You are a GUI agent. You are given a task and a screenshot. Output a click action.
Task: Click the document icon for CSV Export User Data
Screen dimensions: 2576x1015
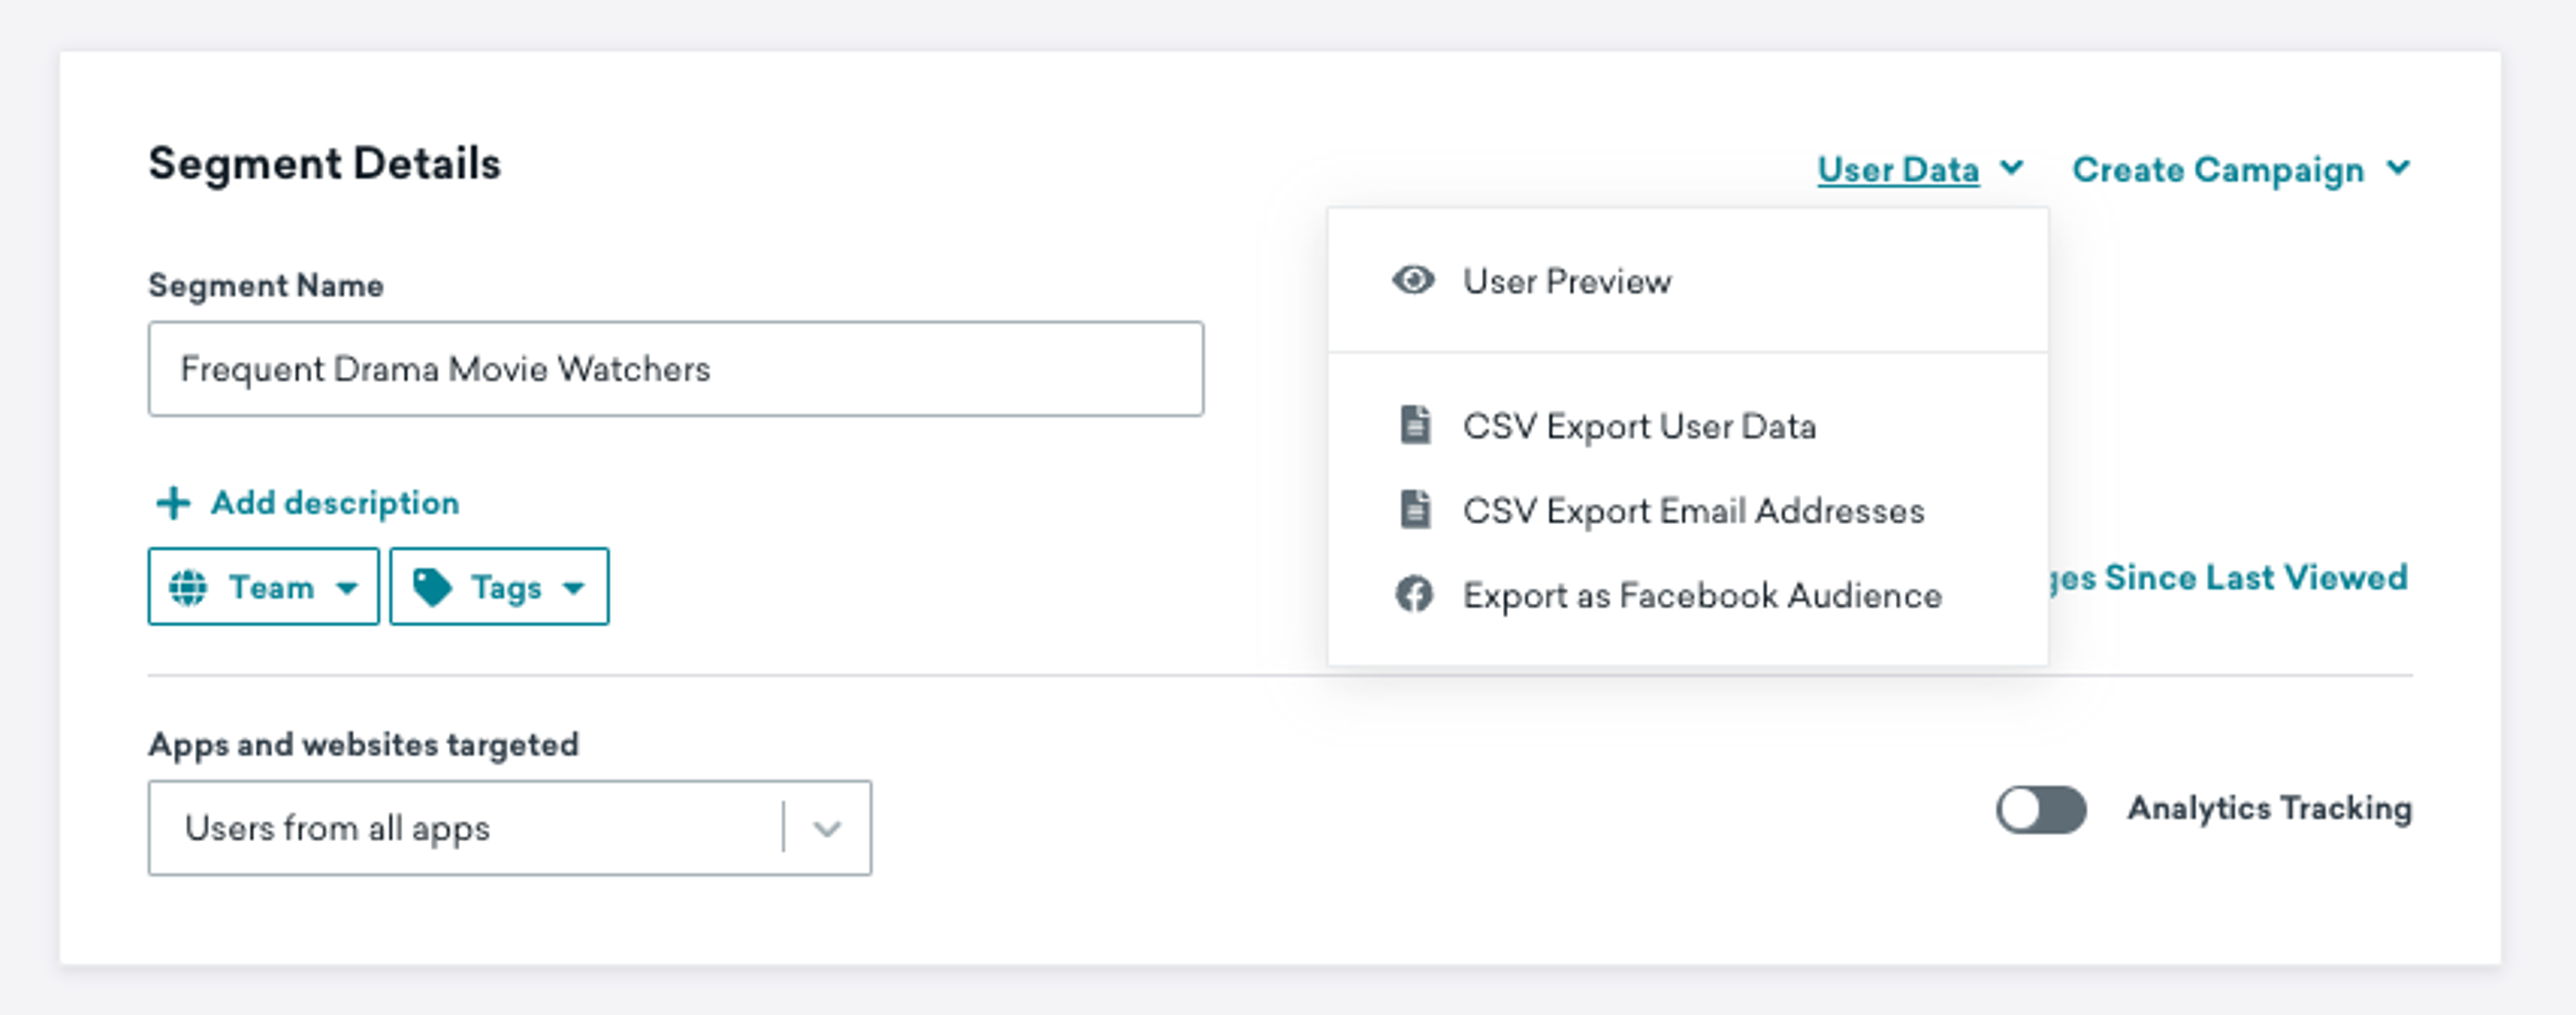[x=1415, y=425]
